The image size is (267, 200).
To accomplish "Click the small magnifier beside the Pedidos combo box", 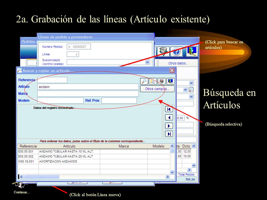I will click(191, 89).
